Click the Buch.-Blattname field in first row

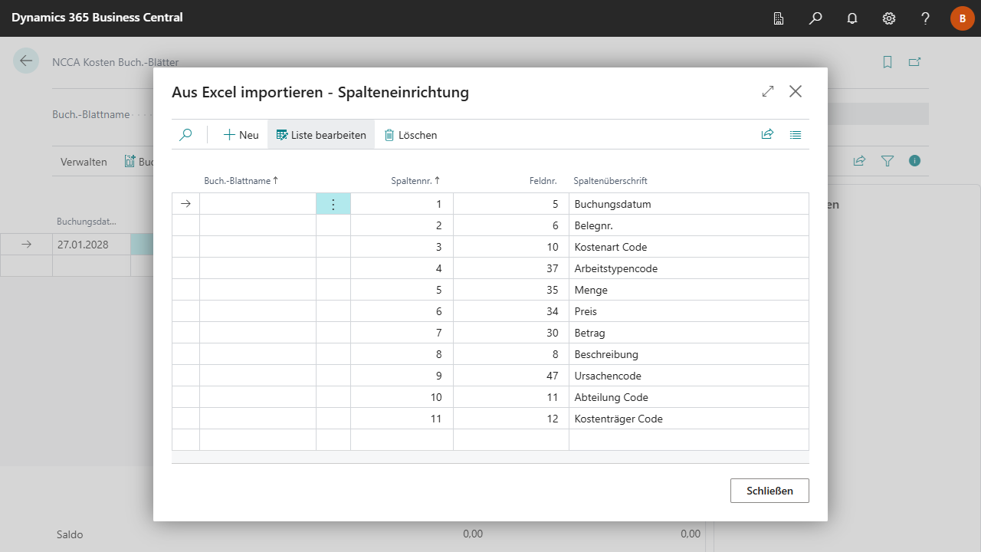258,204
